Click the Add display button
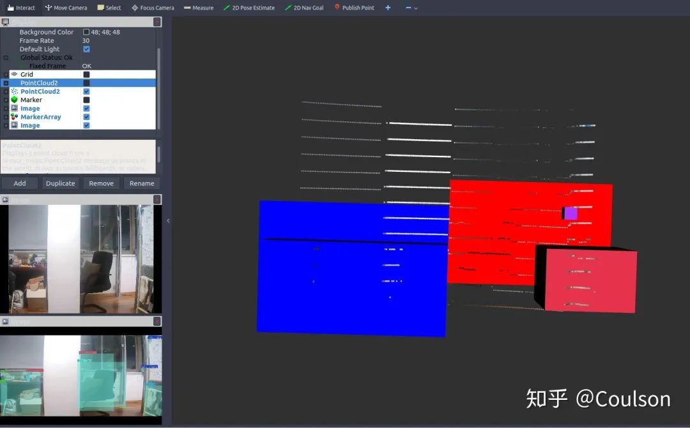The width and height of the screenshot is (690, 428). pyautogui.click(x=19, y=183)
